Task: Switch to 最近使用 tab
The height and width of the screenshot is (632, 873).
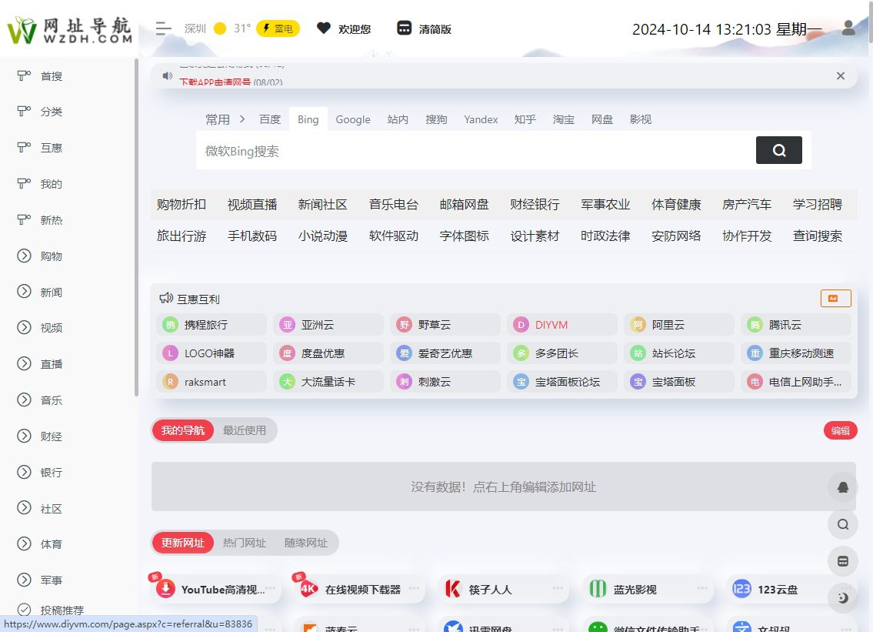Action: tap(245, 430)
